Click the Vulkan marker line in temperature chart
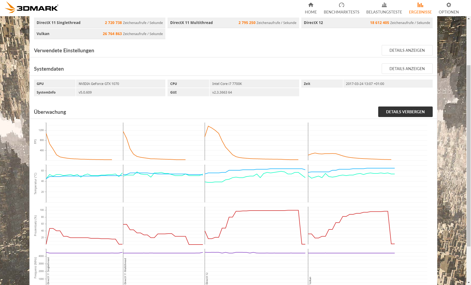Viewport: 471px width, 285px height. point(308,184)
